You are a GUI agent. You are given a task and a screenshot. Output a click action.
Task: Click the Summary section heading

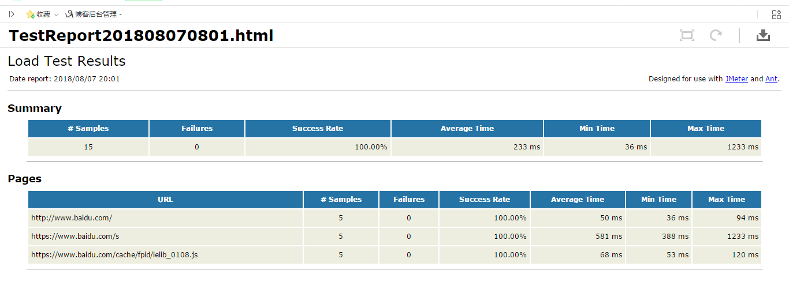tap(35, 108)
